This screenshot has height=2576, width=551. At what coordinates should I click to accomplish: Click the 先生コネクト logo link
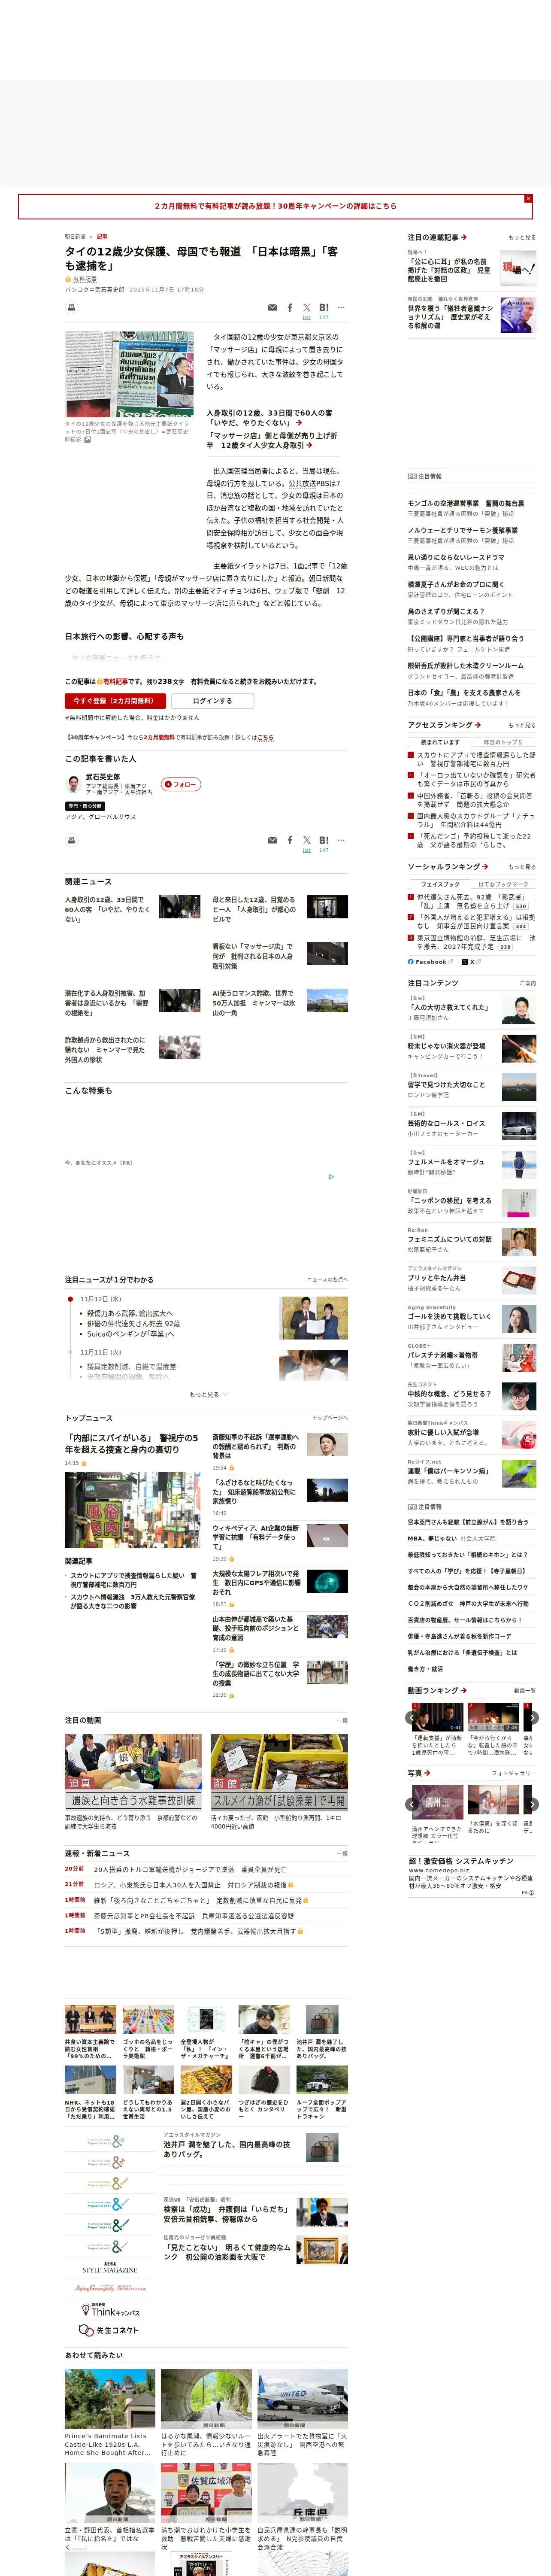(110, 2330)
